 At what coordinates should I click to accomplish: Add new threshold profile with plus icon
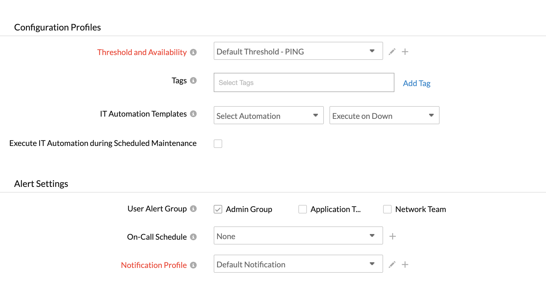coord(405,52)
